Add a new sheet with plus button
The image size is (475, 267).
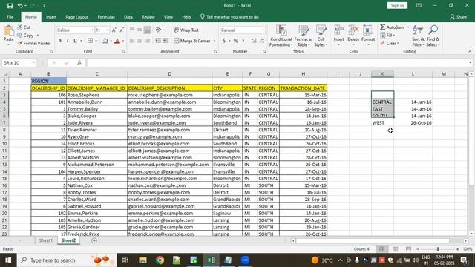(x=94, y=240)
